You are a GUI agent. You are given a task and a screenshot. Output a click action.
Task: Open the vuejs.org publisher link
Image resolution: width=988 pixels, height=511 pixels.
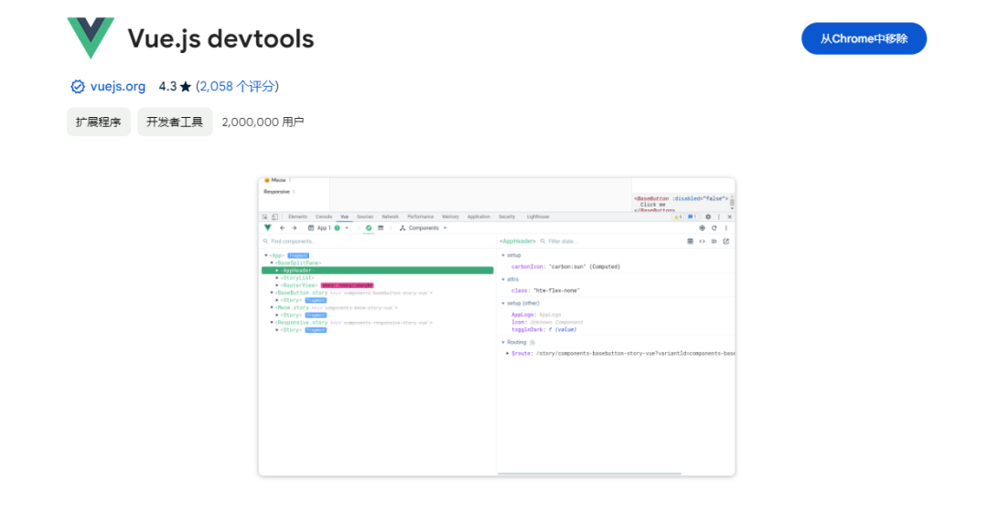click(118, 86)
